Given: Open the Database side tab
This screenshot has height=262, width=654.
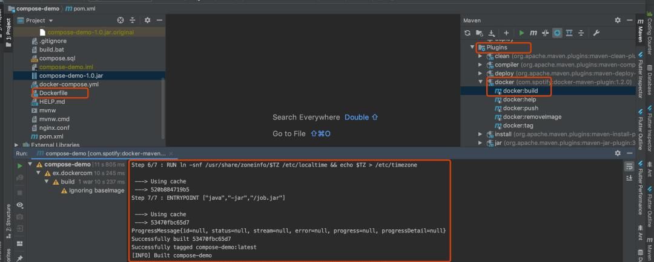Looking at the screenshot, I should [x=649, y=80].
